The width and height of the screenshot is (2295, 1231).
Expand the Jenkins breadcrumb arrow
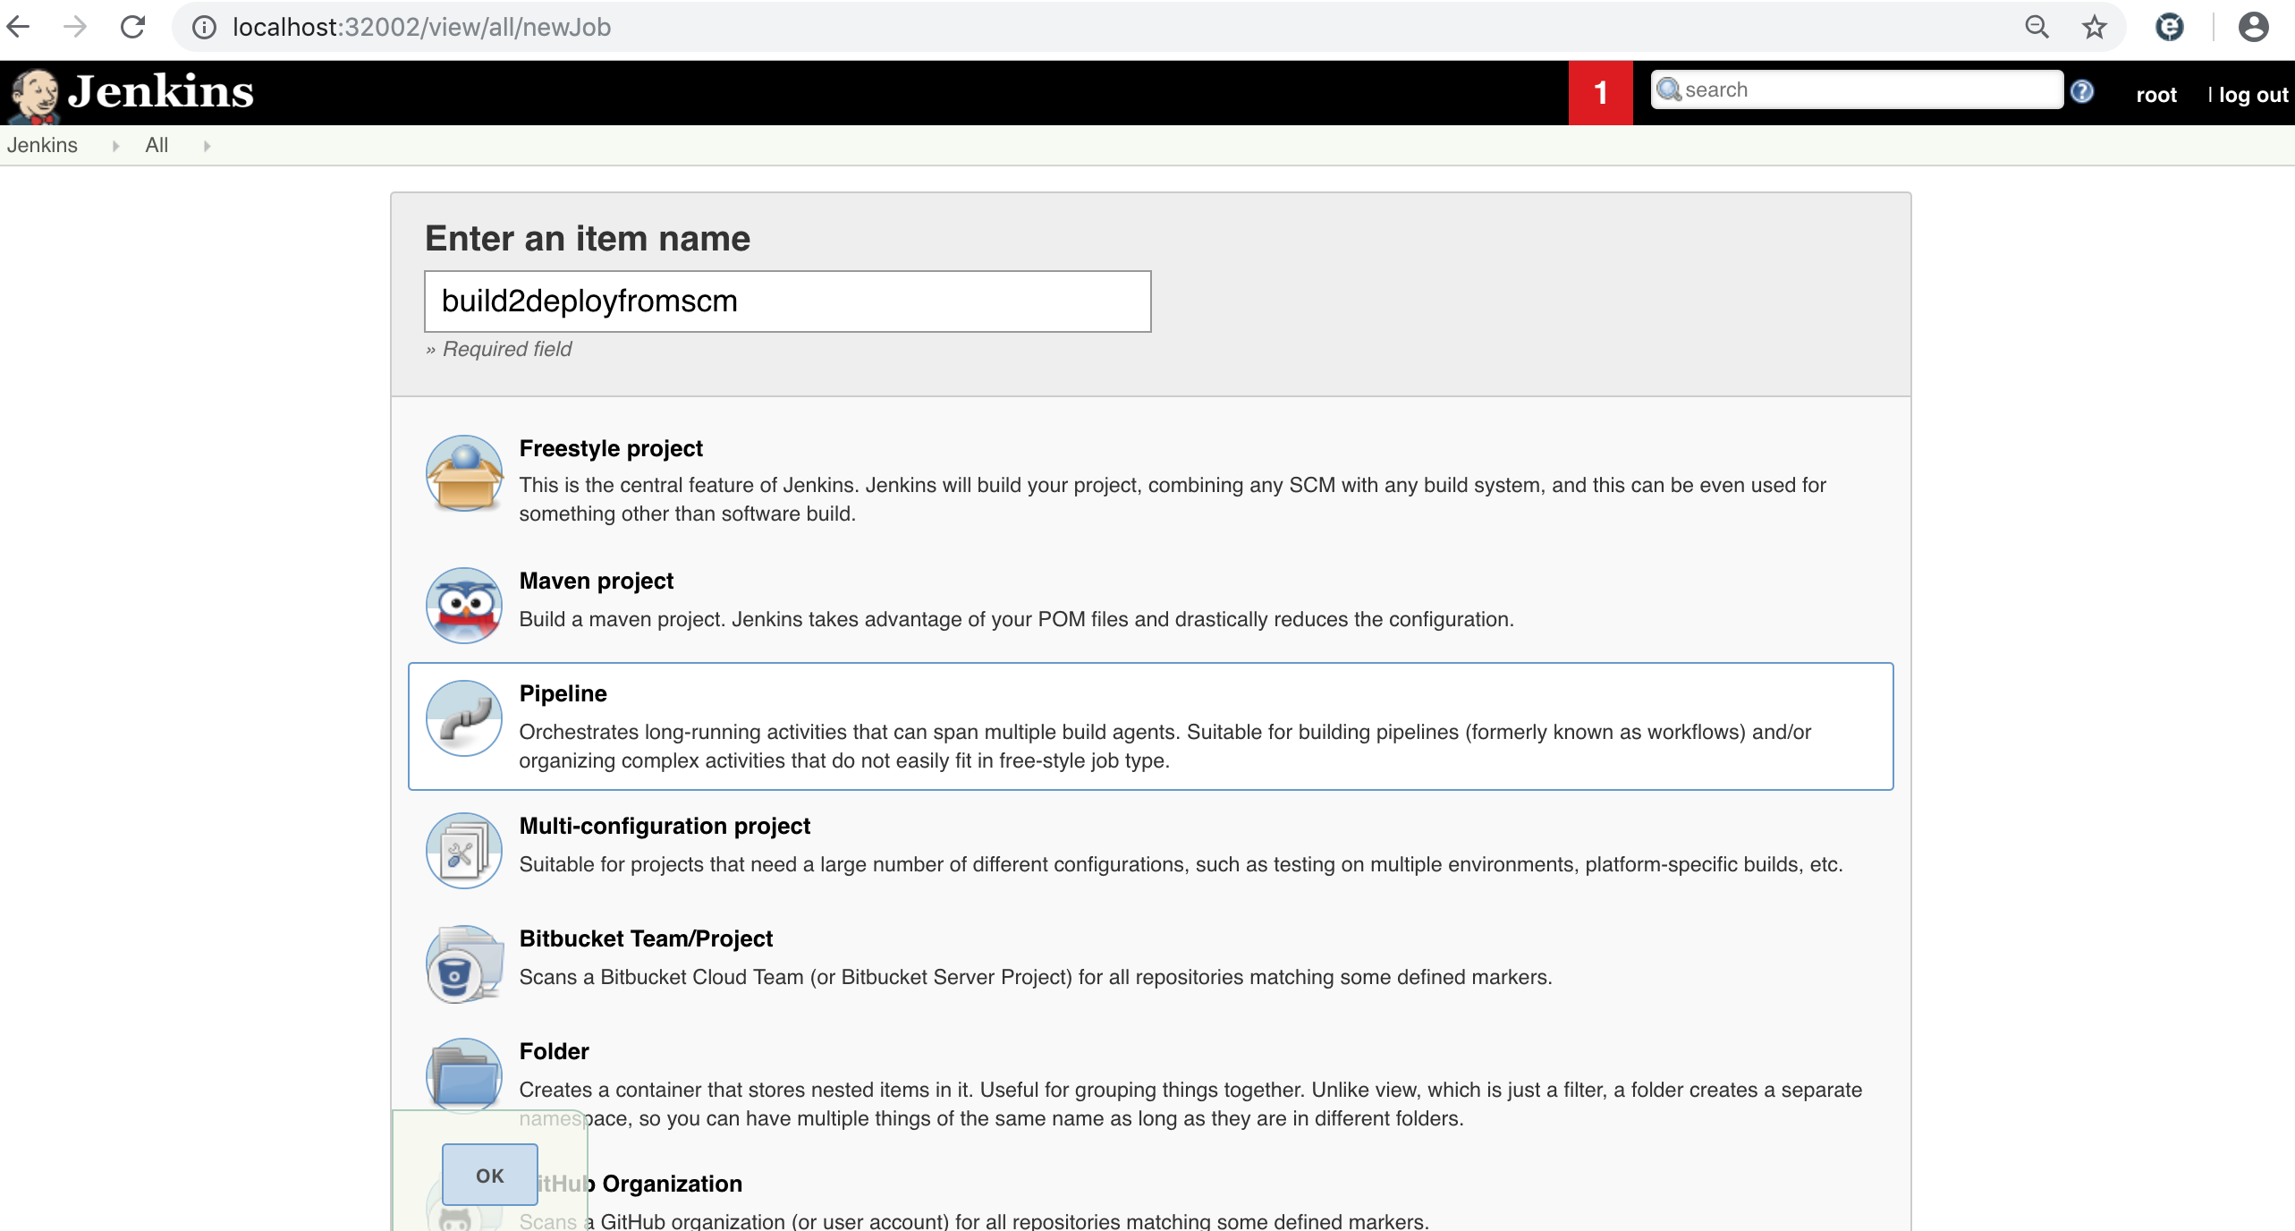point(115,146)
